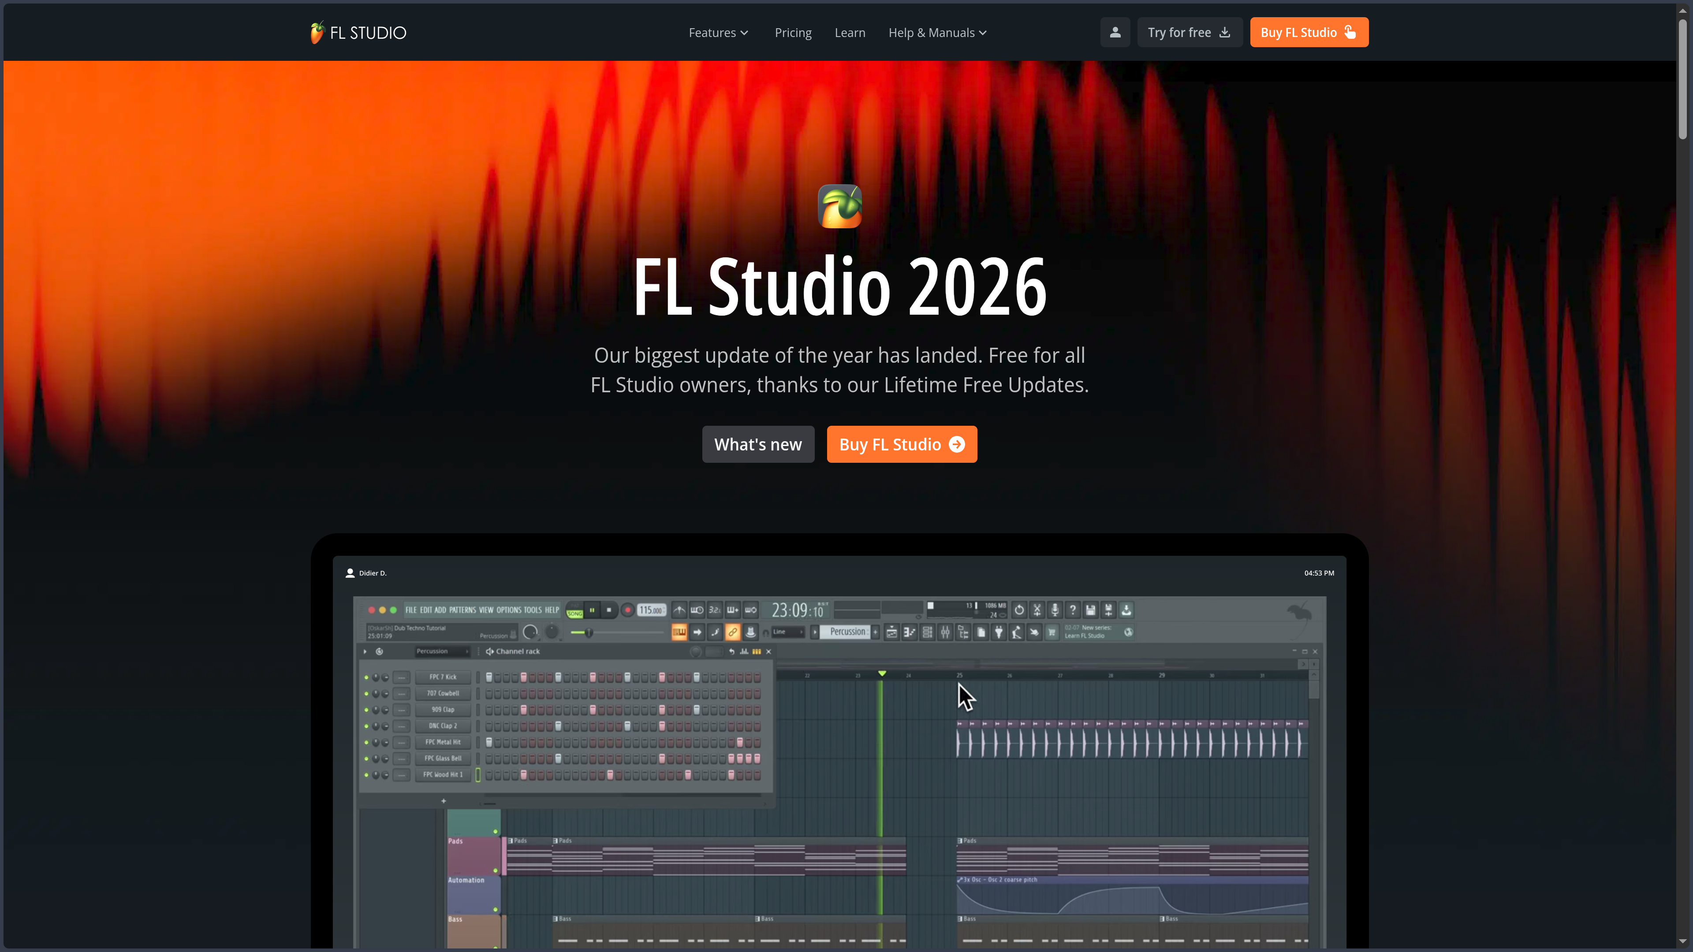Click the stop button in transport
Screen dimensions: 1693x952
tap(608, 610)
